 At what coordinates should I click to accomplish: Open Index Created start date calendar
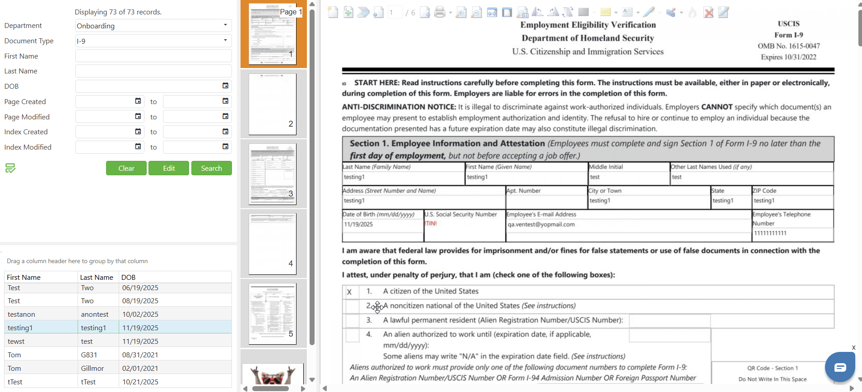click(x=138, y=132)
